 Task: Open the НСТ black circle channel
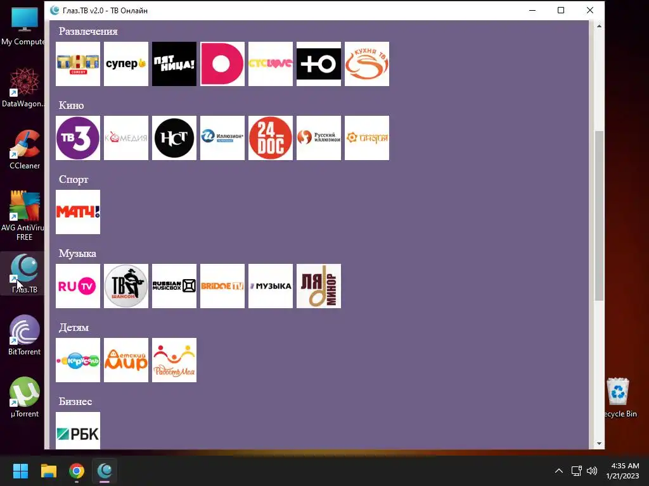coord(174,137)
